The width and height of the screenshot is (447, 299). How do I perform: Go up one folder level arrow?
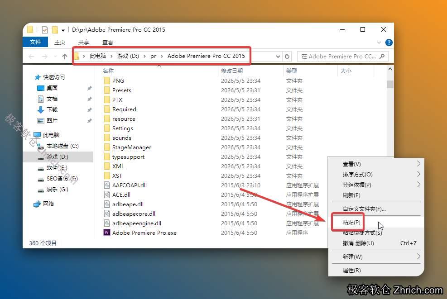pyautogui.click(x=65, y=57)
